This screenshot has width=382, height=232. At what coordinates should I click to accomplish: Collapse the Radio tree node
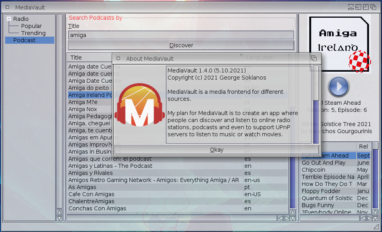(x=9, y=19)
